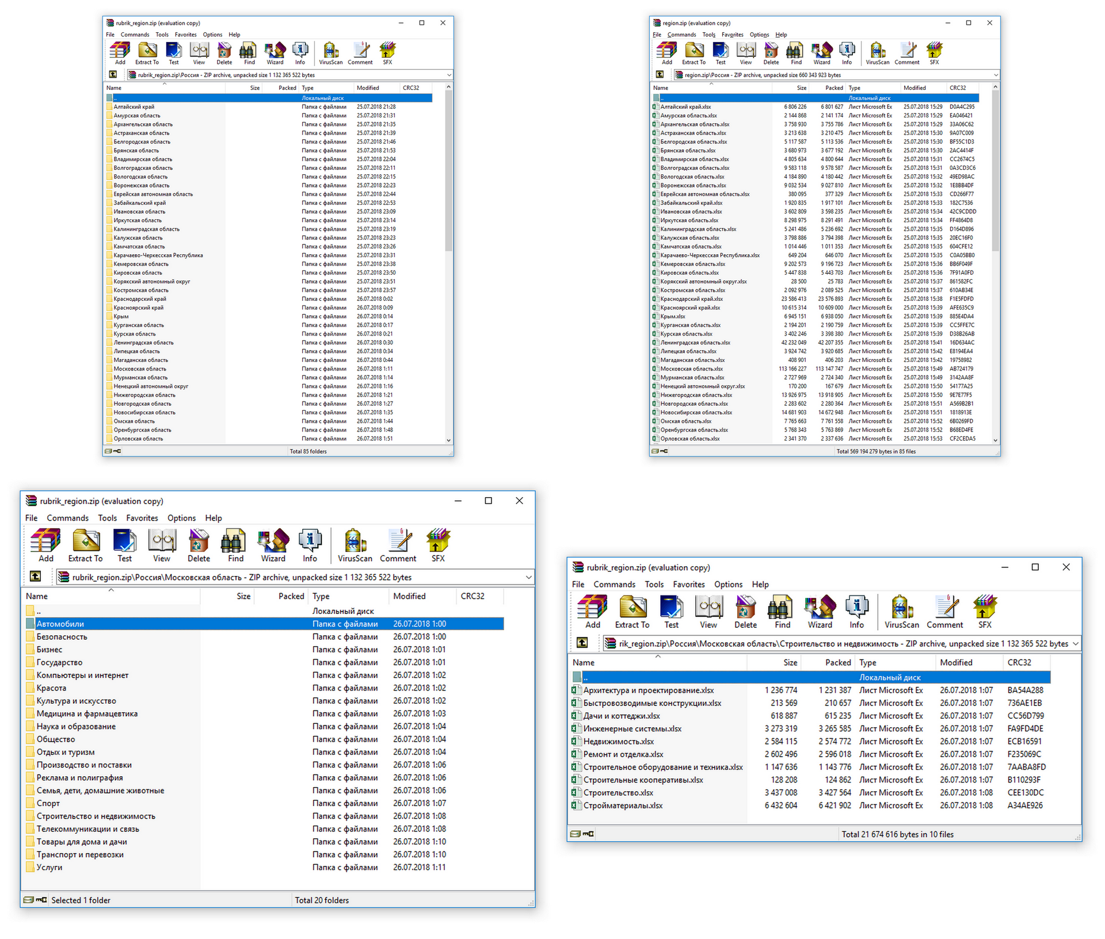The width and height of the screenshot is (1105, 939).
Task: Sort by Modified column in Московская область window
Action: click(x=409, y=596)
